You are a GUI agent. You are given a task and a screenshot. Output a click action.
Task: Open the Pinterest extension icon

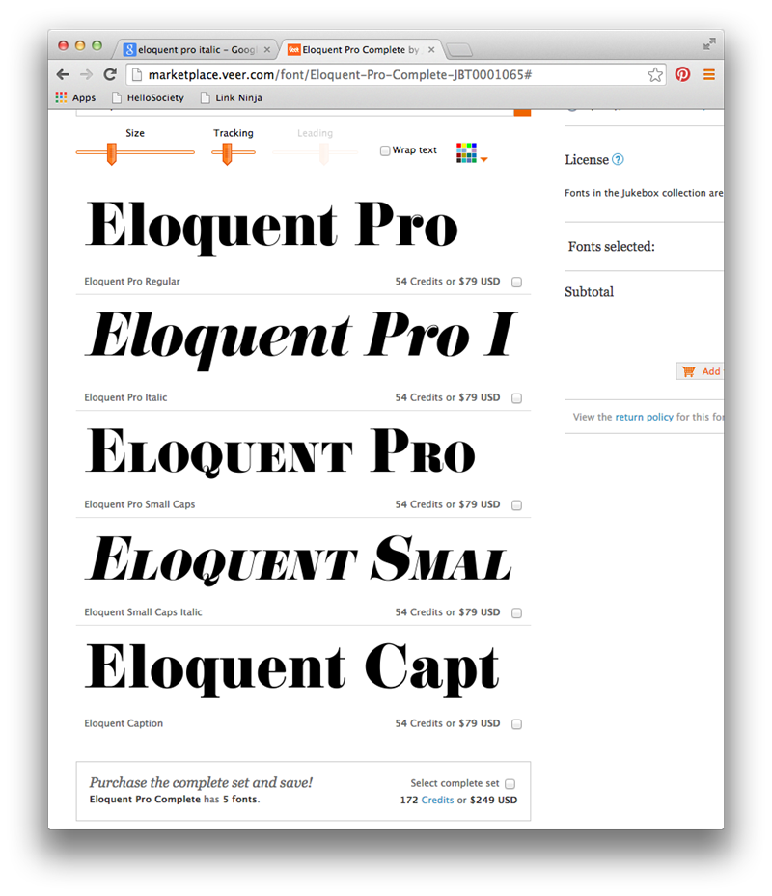tap(682, 74)
